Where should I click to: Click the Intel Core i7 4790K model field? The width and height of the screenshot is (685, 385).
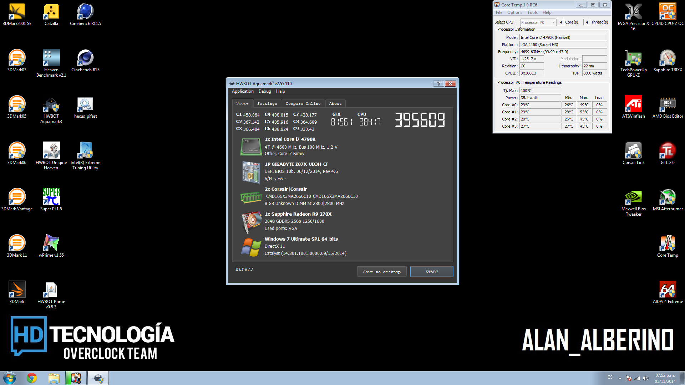[x=563, y=37]
